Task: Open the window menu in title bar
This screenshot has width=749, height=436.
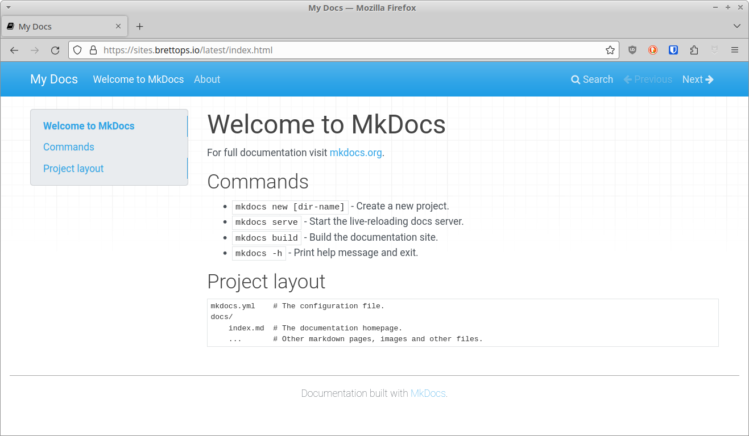Action: (x=9, y=7)
